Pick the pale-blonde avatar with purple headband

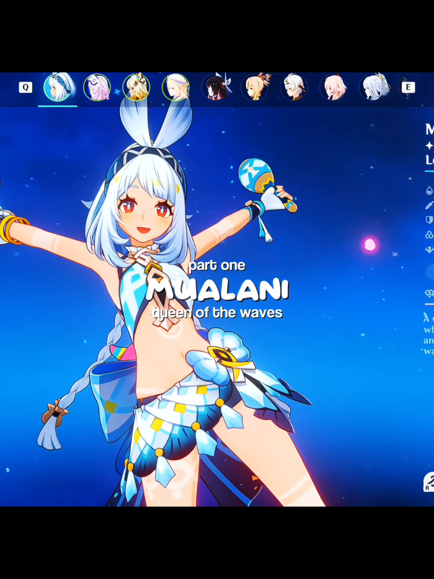coord(176,88)
